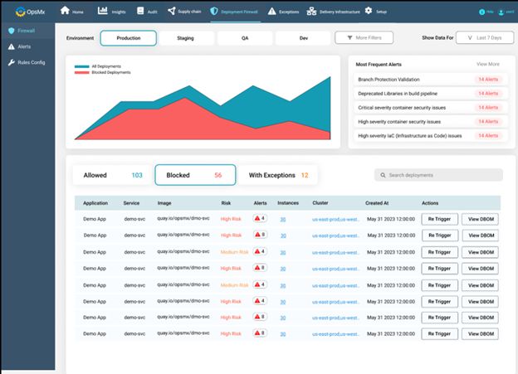The height and width of the screenshot is (374, 518).
Task: Click the Help info icon
Action: point(481,12)
